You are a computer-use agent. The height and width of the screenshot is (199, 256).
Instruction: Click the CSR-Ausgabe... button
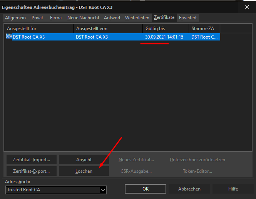point(136,171)
